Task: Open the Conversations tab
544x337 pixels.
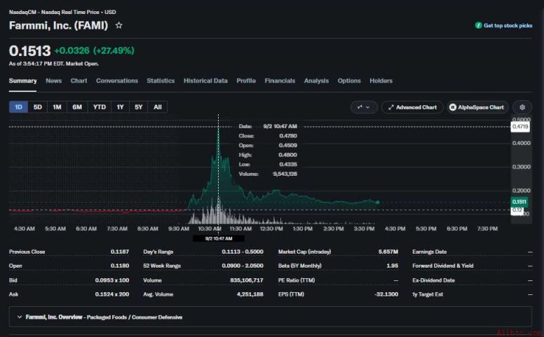Action: tap(117, 81)
